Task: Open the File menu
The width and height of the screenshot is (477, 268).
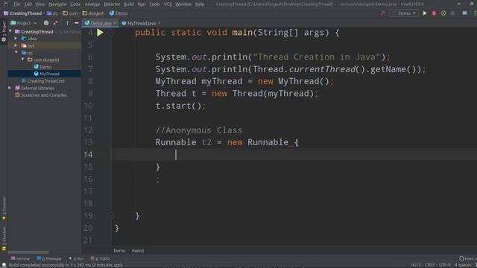Action: pyautogui.click(x=16, y=4)
